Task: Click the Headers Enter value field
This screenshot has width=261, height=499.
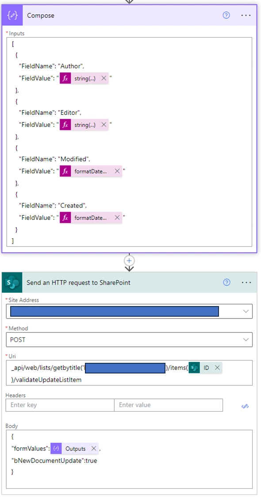Action: (x=168, y=405)
